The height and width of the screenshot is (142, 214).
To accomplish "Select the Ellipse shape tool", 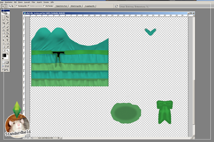I will tap(7, 43).
